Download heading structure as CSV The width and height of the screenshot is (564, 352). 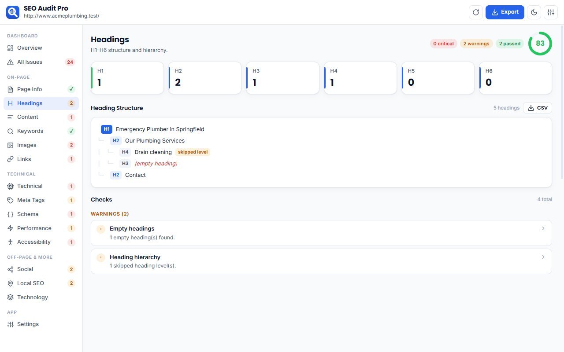538,108
